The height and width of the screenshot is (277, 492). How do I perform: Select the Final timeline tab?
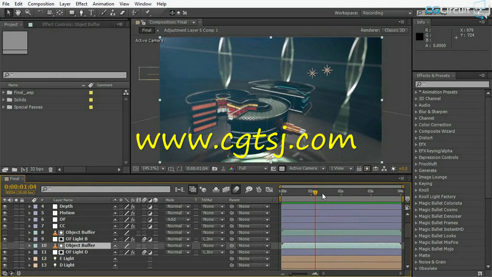(14, 179)
